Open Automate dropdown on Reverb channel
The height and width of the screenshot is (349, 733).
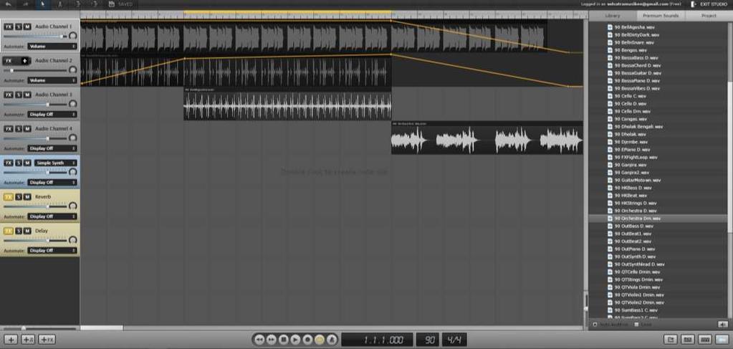(52, 216)
